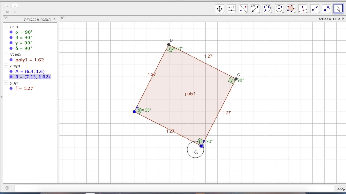Select poly1 = 1.62 entry

tap(29, 60)
